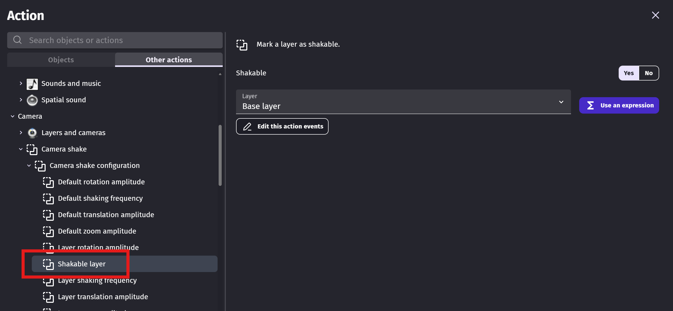Click the Spatial sound speaker icon
This screenshot has height=311, width=673.
point(32,100)
